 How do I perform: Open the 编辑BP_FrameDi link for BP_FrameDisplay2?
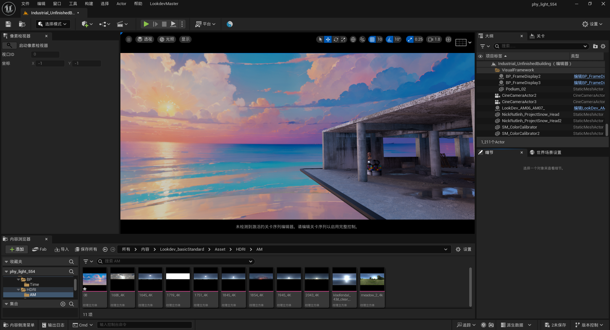(589, 76)
